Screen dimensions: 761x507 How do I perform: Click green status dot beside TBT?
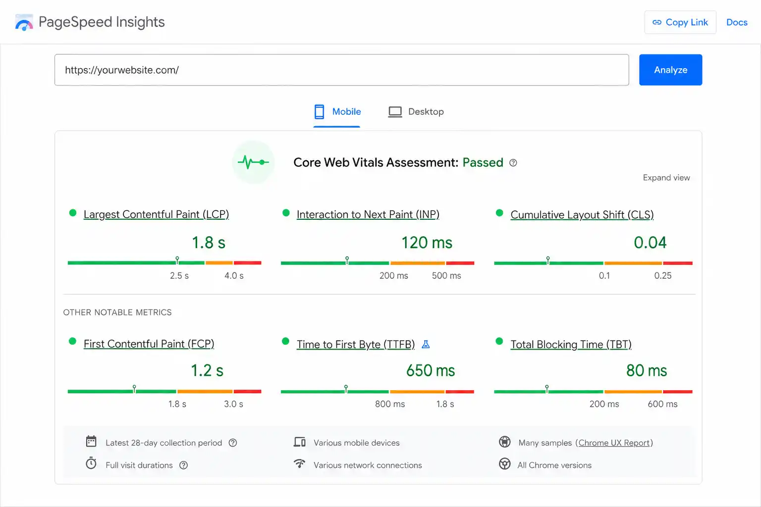[x=499, y=341]
